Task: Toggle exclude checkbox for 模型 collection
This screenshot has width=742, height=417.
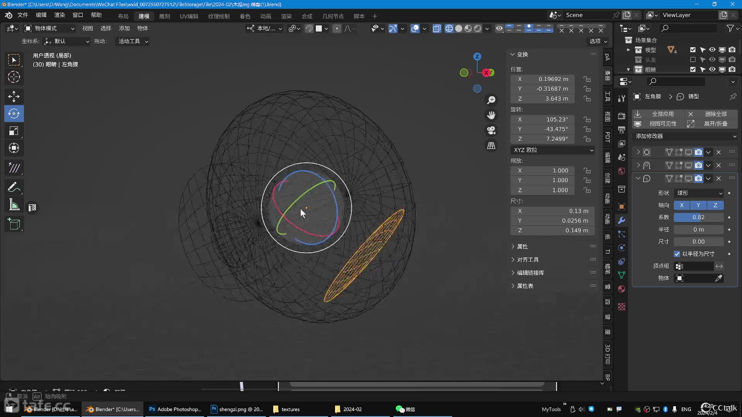Action: (693, 50)
